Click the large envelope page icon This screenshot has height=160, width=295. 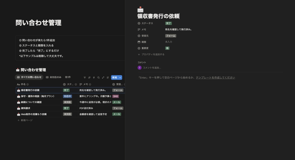point(140,9)
